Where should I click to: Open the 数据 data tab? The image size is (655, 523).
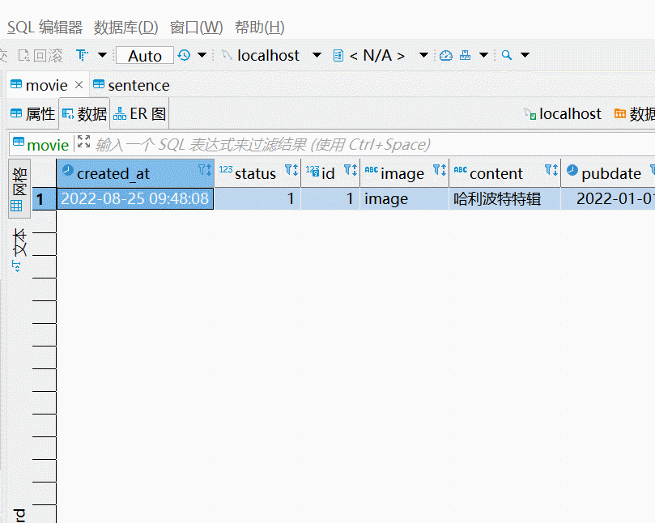84,113
